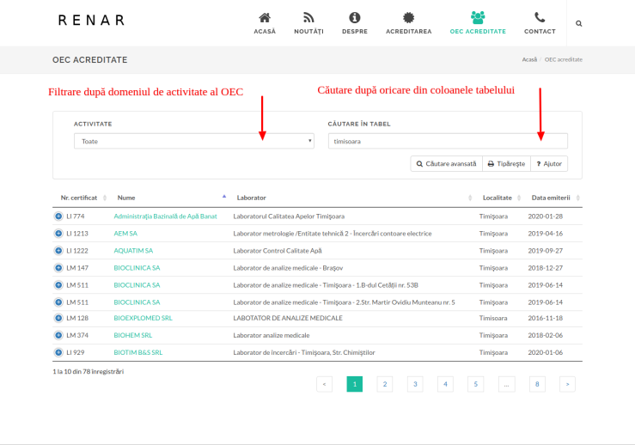Image resolution: width=635 pixels, height=445 pixels.
Task: Open Acreditarea badge icon
Action: click(x=409, y=18)
